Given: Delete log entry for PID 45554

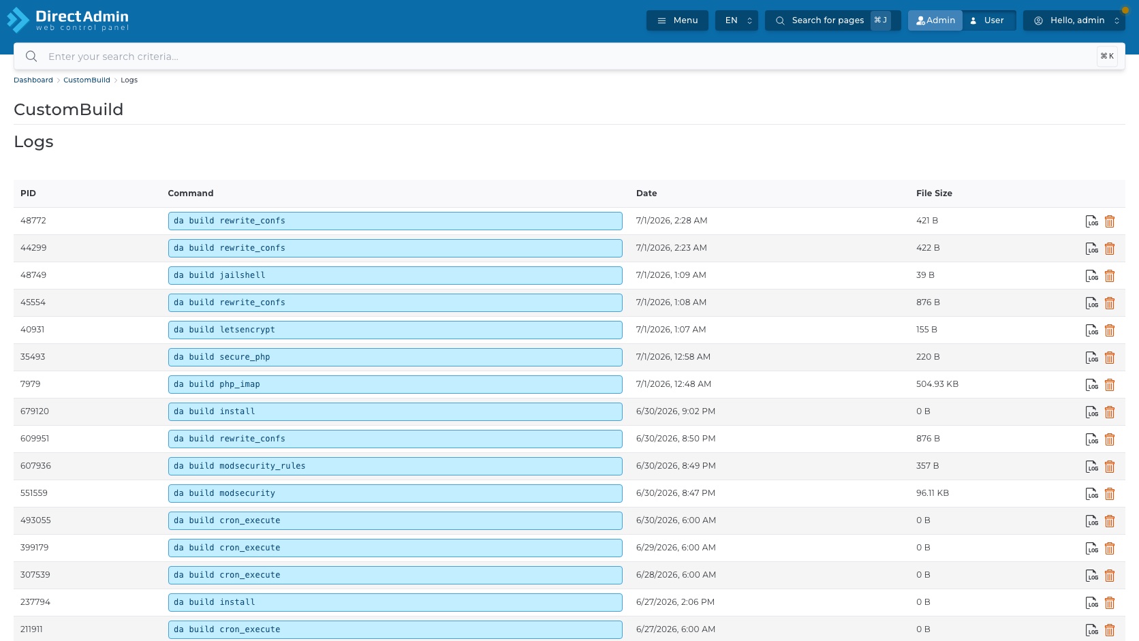Looking at the screenshot, I should click(x=1110, y=303).
